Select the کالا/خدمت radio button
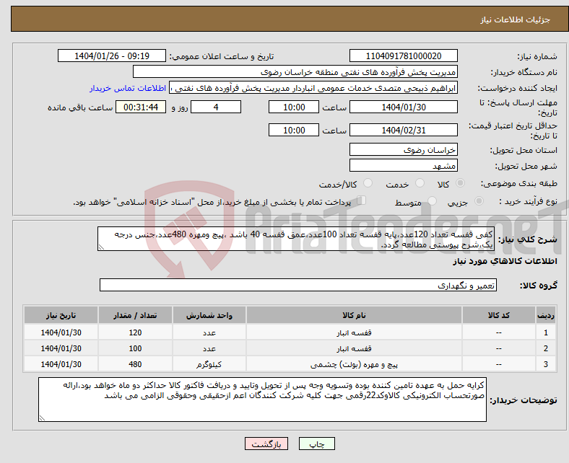Screen dimensions: 569x463 point(368,183)
